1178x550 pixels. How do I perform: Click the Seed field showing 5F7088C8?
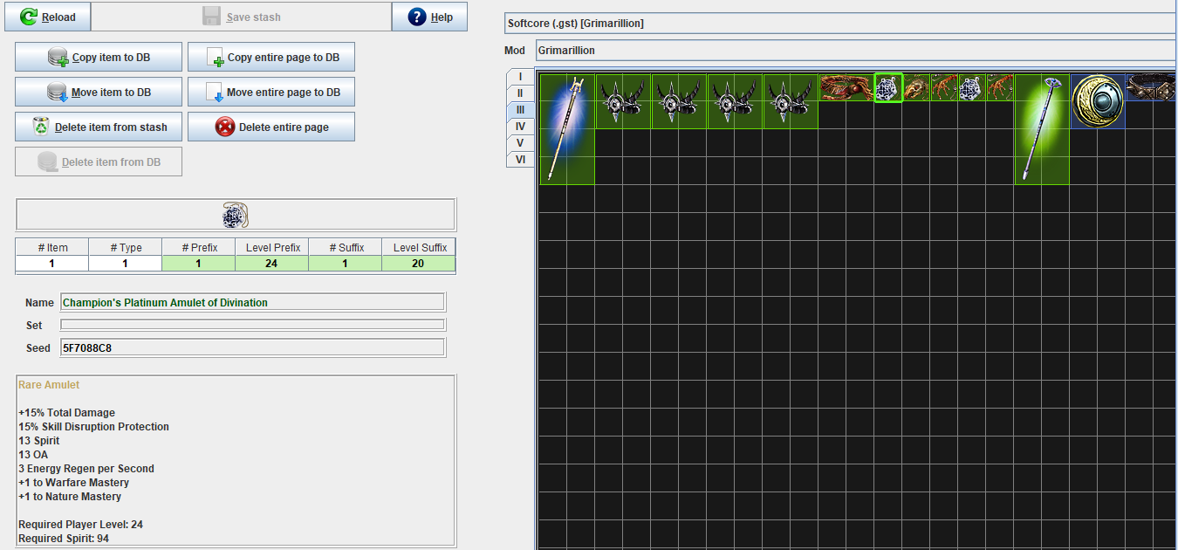pos(252,348)
